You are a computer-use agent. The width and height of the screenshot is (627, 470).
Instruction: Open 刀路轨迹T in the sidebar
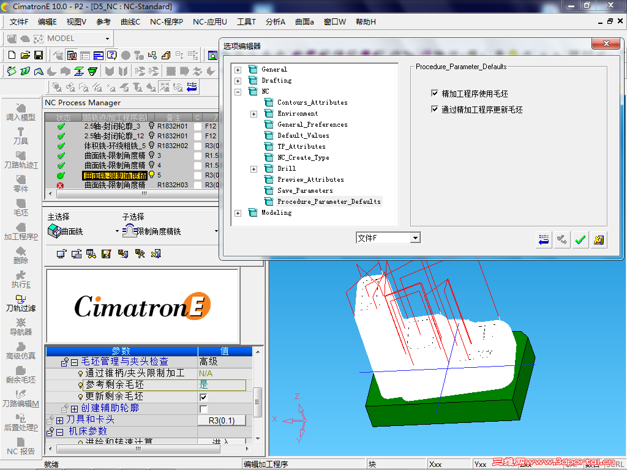21,160
